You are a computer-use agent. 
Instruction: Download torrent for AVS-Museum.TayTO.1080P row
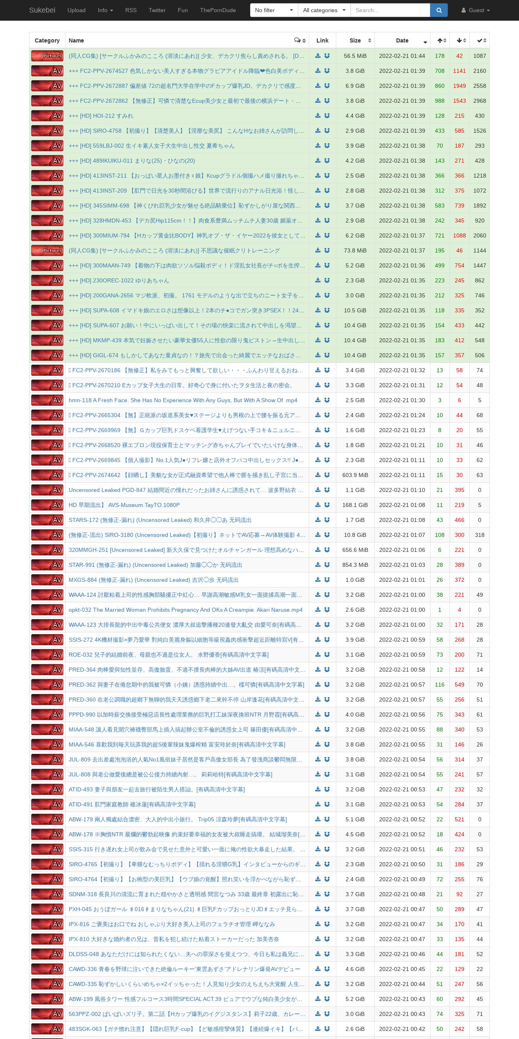(318, 505)
